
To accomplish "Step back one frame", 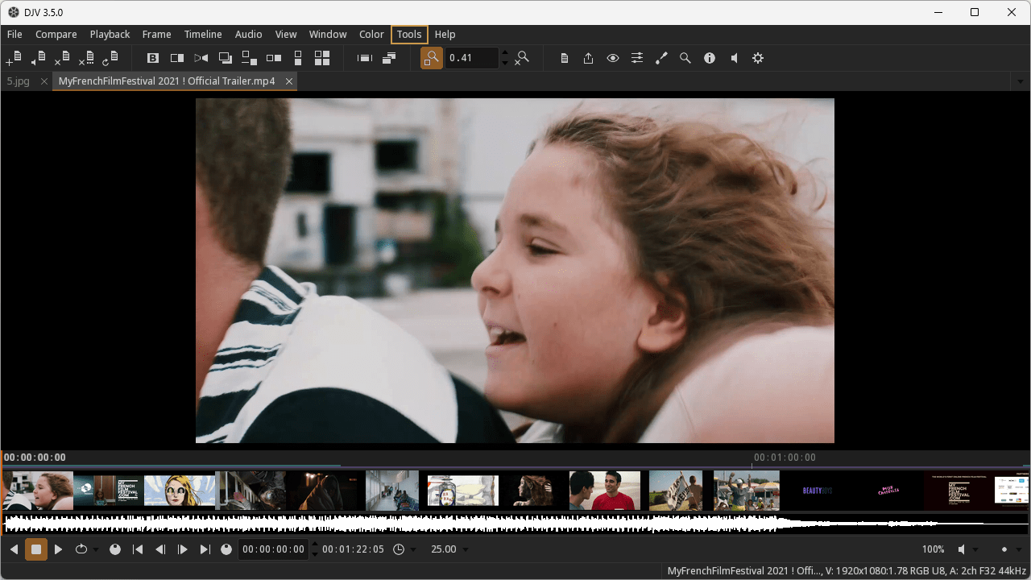I will (160, 549).
